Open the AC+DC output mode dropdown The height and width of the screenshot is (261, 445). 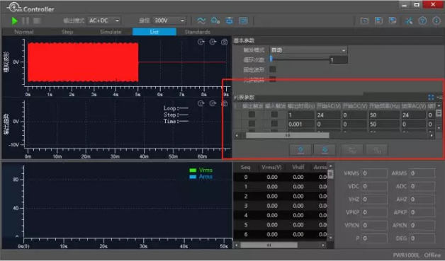[x=104, y=21]
